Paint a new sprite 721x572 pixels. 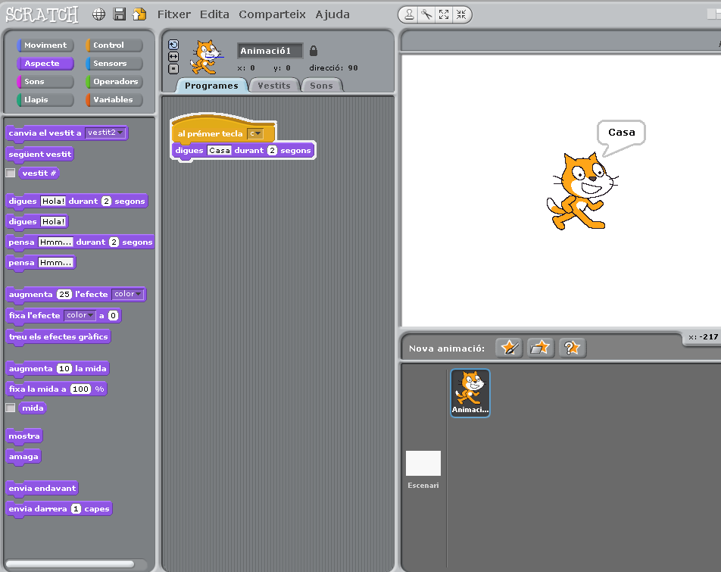509,348
